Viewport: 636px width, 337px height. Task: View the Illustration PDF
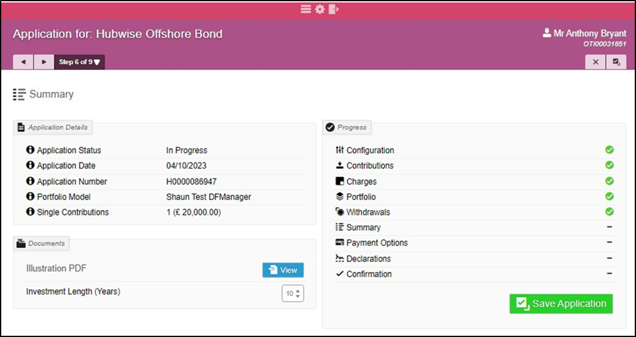283,270
